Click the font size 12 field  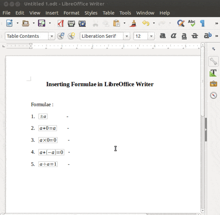point(141,36)
